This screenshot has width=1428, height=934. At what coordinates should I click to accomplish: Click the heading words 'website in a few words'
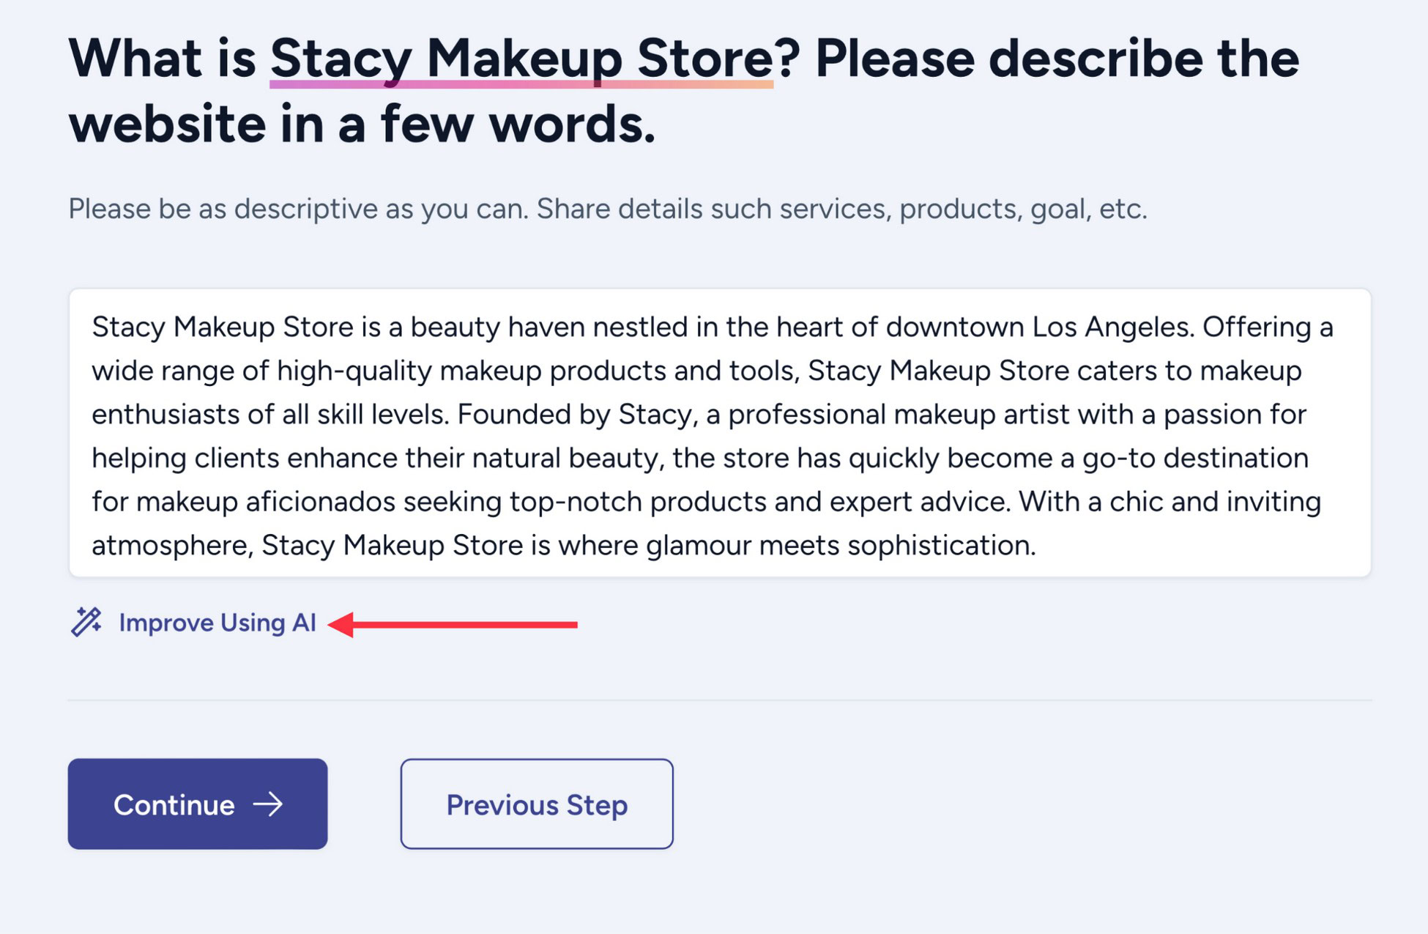[362, 125]
